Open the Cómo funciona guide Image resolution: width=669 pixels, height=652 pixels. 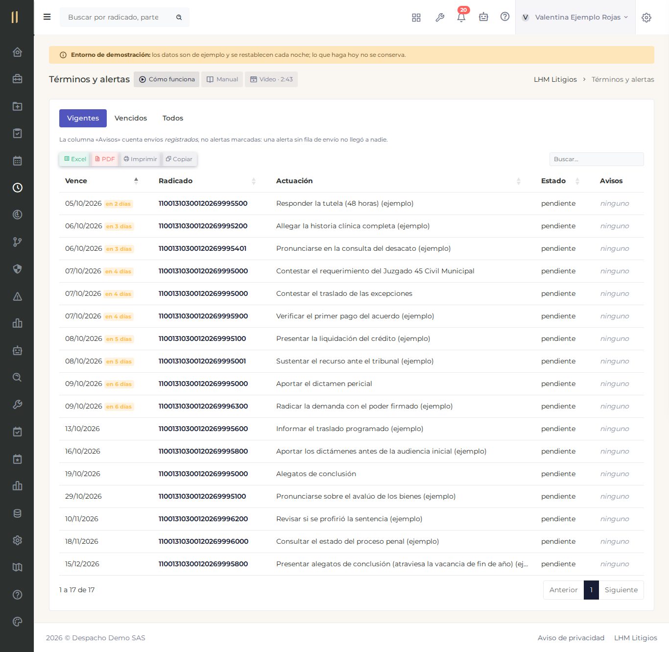click(x=167, y=79)
